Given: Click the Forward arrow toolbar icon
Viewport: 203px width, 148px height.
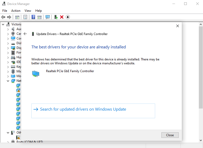Looking at the screenshot, I should coord(9,17).
